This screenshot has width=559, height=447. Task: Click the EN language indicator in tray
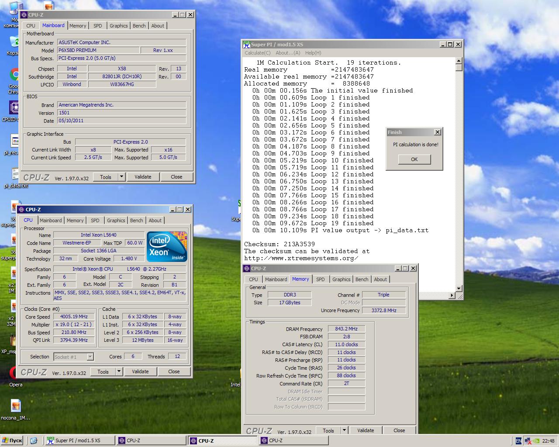(x=518, y=441)
